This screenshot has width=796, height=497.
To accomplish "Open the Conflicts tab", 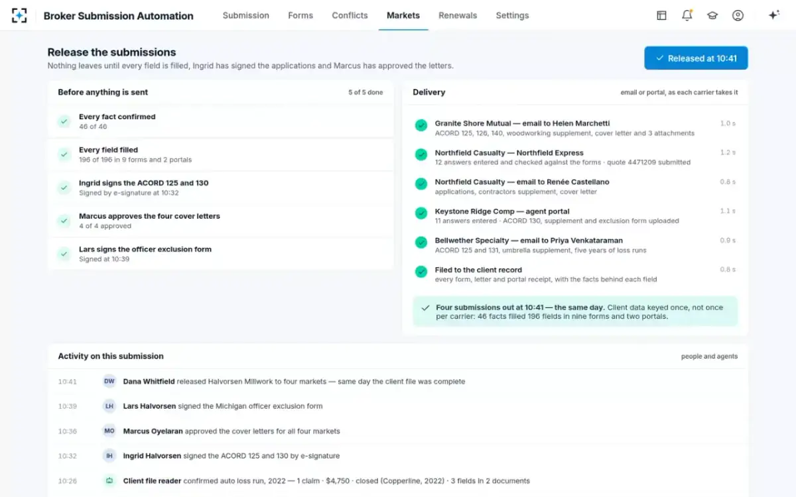I will (350, 15).
